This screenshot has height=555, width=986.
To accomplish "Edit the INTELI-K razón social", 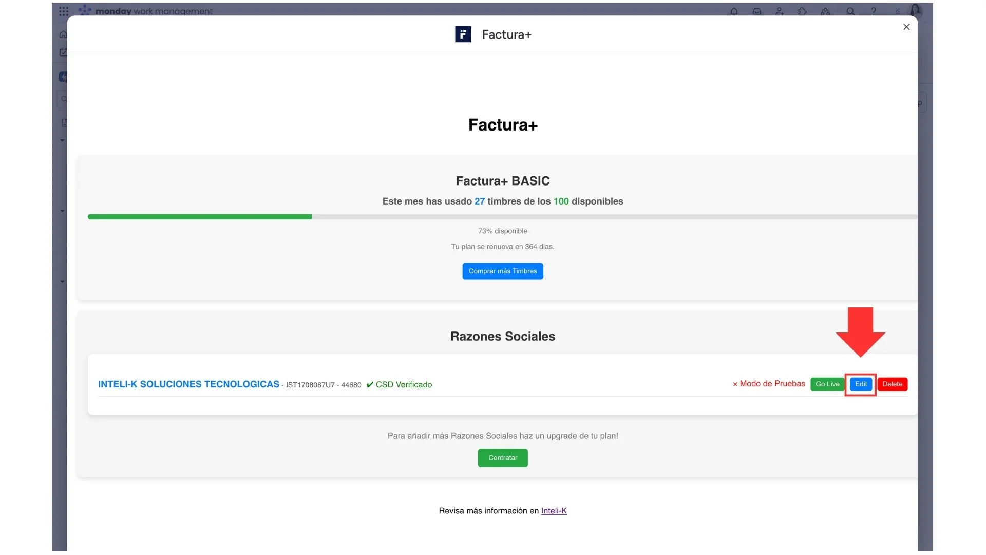I will pyautogui.click(x=861, y=384).
